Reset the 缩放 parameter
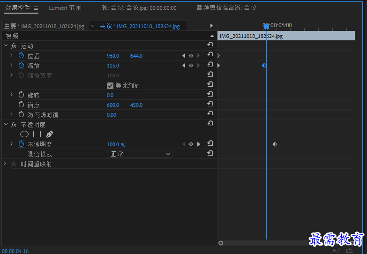The image size is (367, 254). click(x=210, y=64)
